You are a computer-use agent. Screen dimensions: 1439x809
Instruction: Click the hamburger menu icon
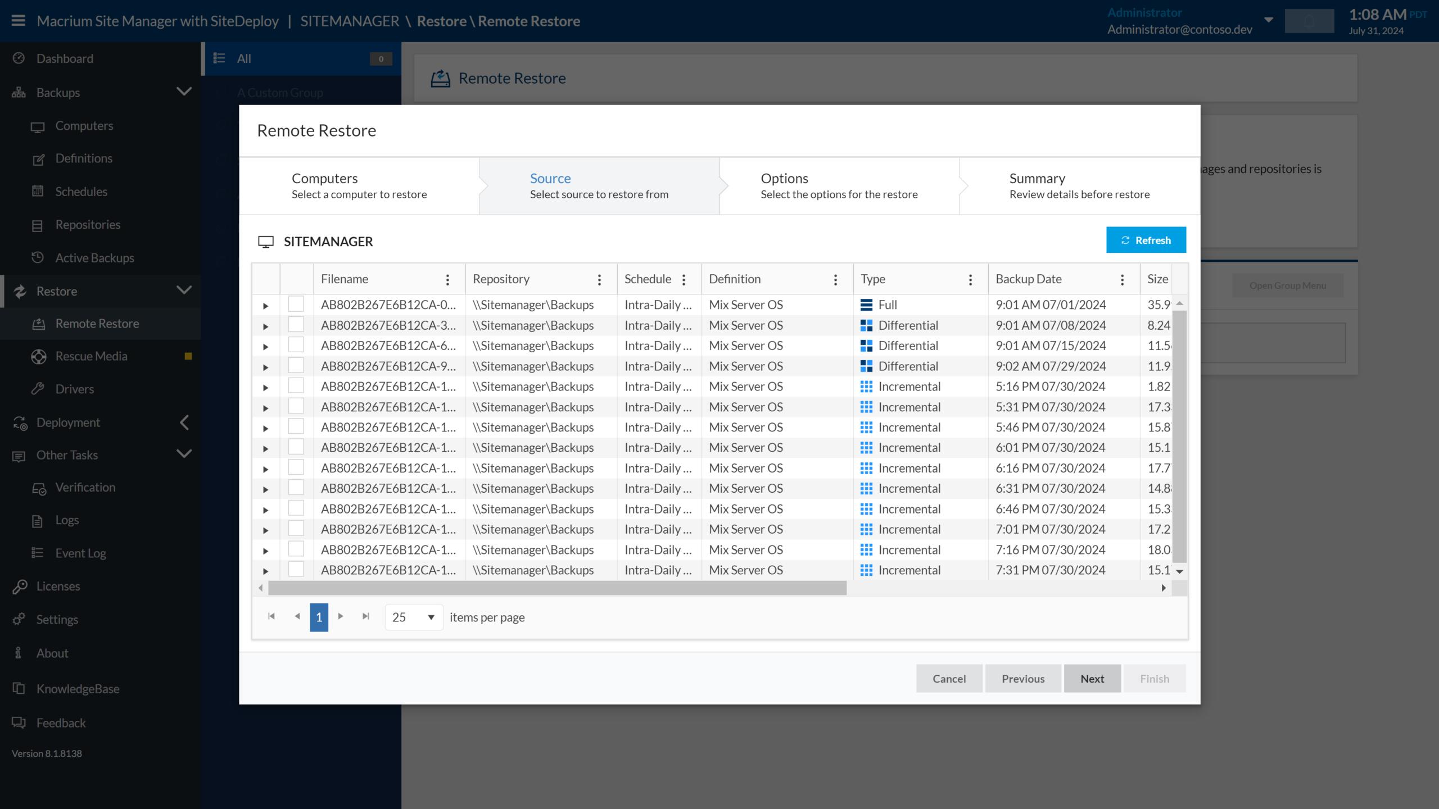[x=18, y=21]
